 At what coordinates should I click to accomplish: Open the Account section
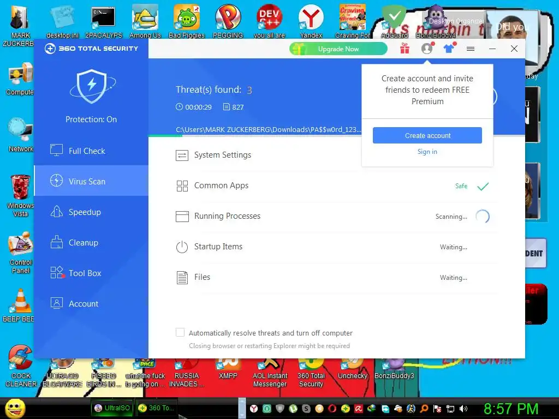pyautogui.click(x=91, y=303)
